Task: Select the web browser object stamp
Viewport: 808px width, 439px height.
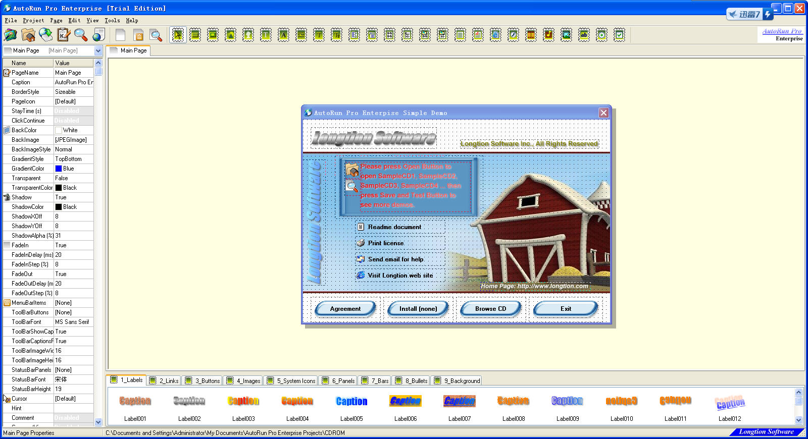Action: (496, 35)
